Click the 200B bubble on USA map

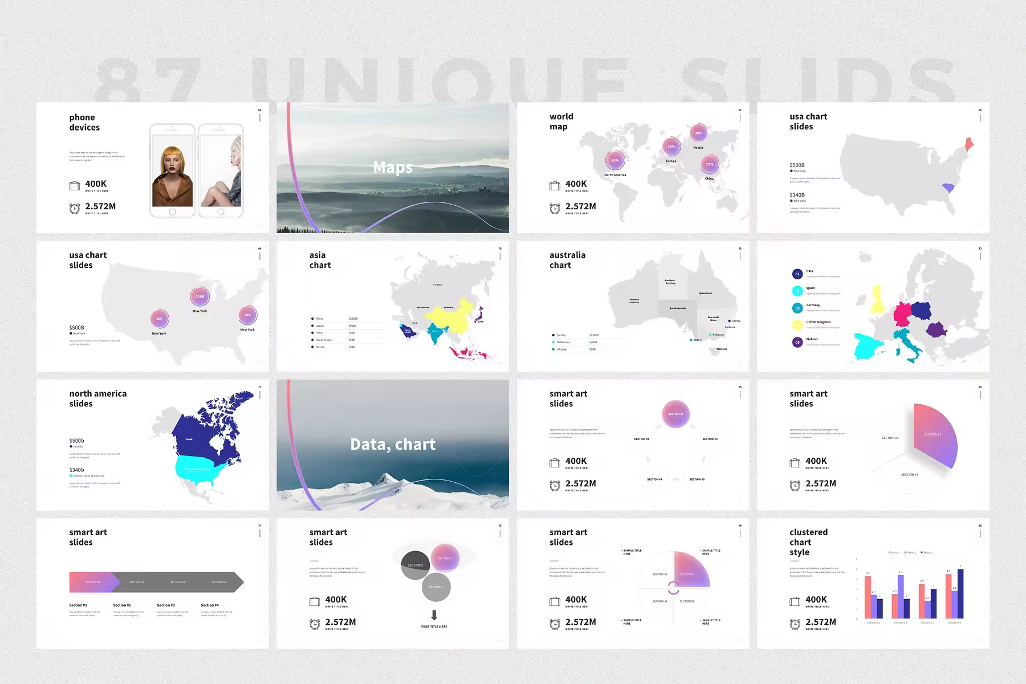coord(200,297)
